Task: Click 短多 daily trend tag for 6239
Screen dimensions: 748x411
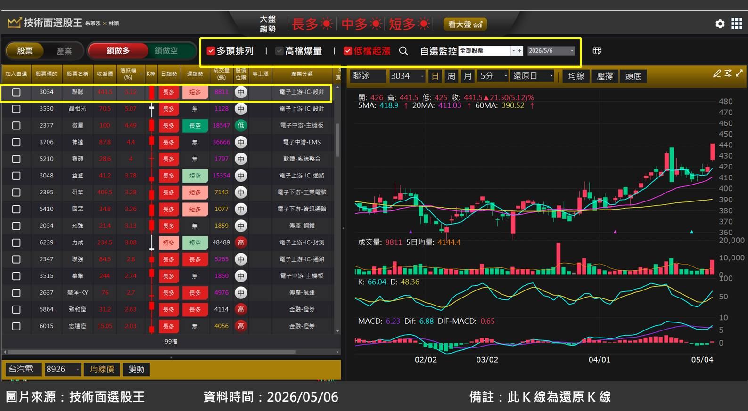Action: pos(169,242)
